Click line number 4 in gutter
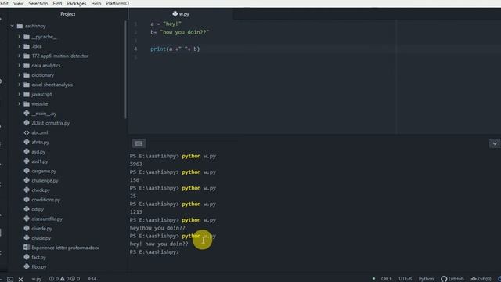The width and height of the screenshot is (501, 282). (135, 49)
